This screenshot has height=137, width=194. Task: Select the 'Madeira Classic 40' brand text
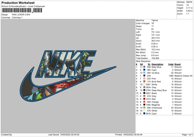[183, 76]
